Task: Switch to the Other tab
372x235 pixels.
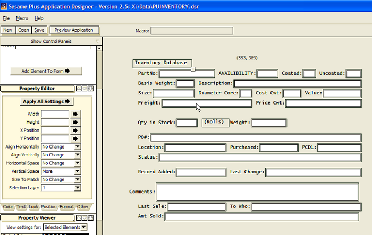Action: click(x=82, y=207)
